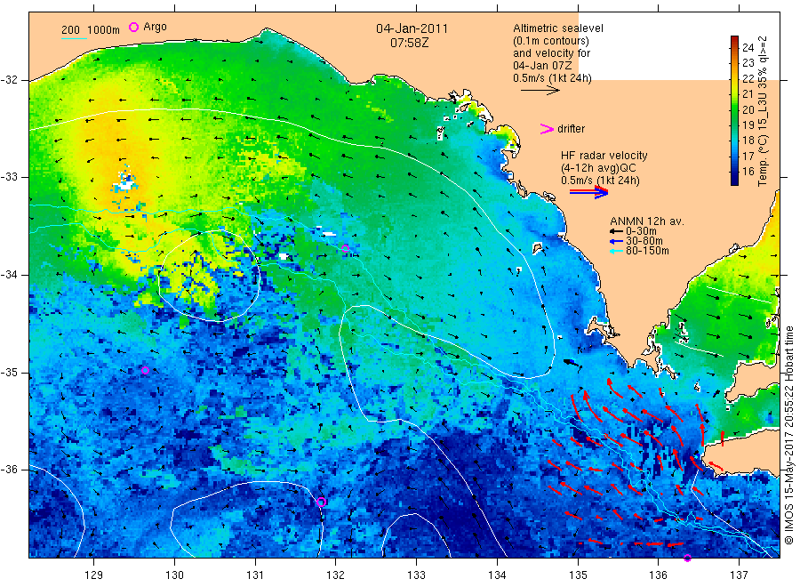Click the cyan line under the 200 legend label
The height and width of the screenshot is (587, 800).
coord(74,38)
